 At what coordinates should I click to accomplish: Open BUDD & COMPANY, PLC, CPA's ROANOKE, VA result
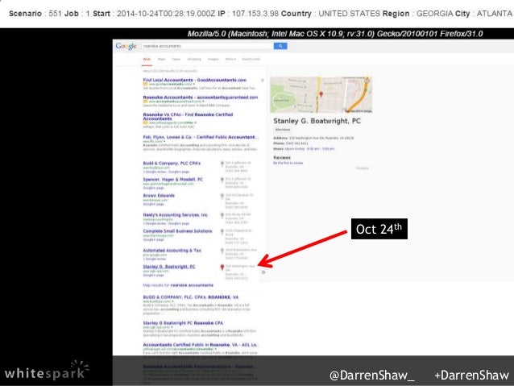point(191,297)
